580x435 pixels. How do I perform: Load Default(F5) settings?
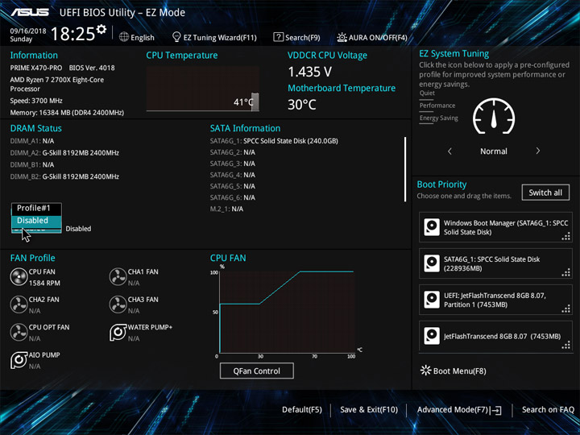302,410
